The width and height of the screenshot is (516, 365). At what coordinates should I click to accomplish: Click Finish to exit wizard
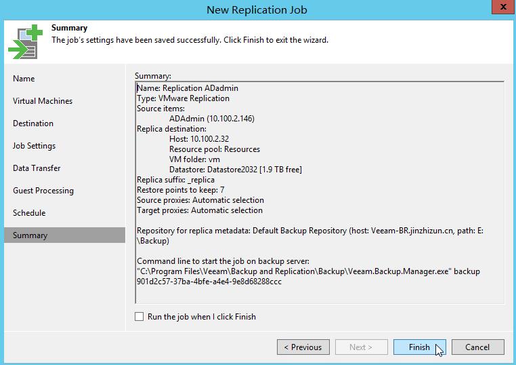[x=419, y=347]
